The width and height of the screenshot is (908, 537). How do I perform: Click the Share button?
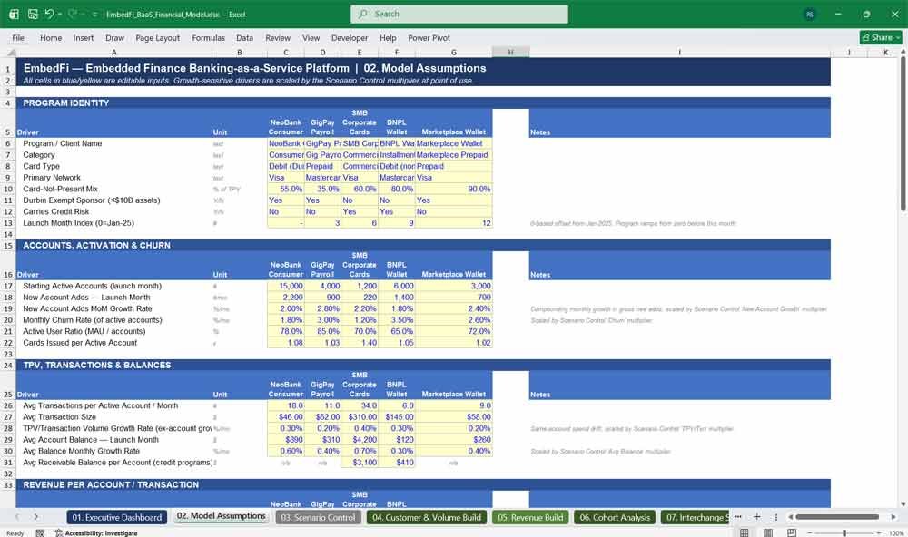coord(880,37)
